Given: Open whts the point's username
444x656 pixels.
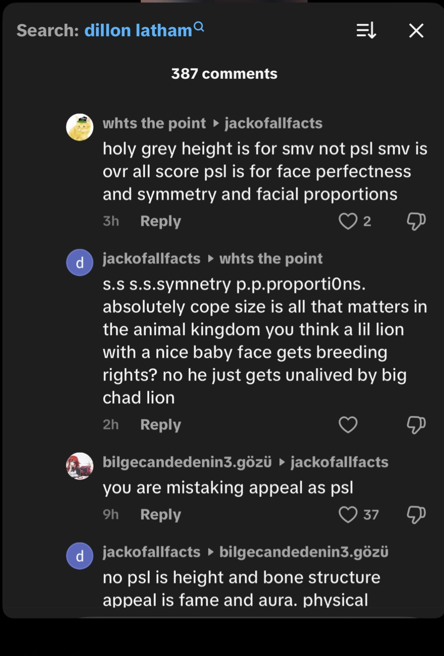Looking at the screenshot, I should coord(154,123).
